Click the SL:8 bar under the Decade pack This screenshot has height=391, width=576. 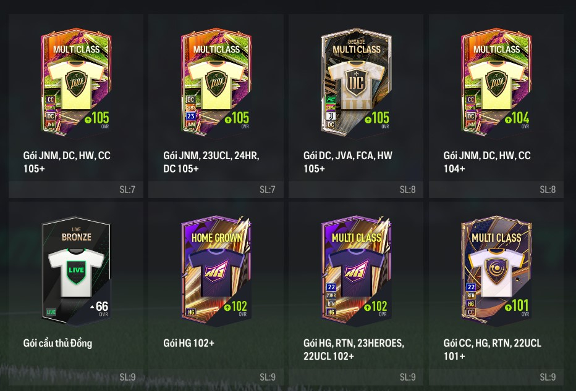356,189
